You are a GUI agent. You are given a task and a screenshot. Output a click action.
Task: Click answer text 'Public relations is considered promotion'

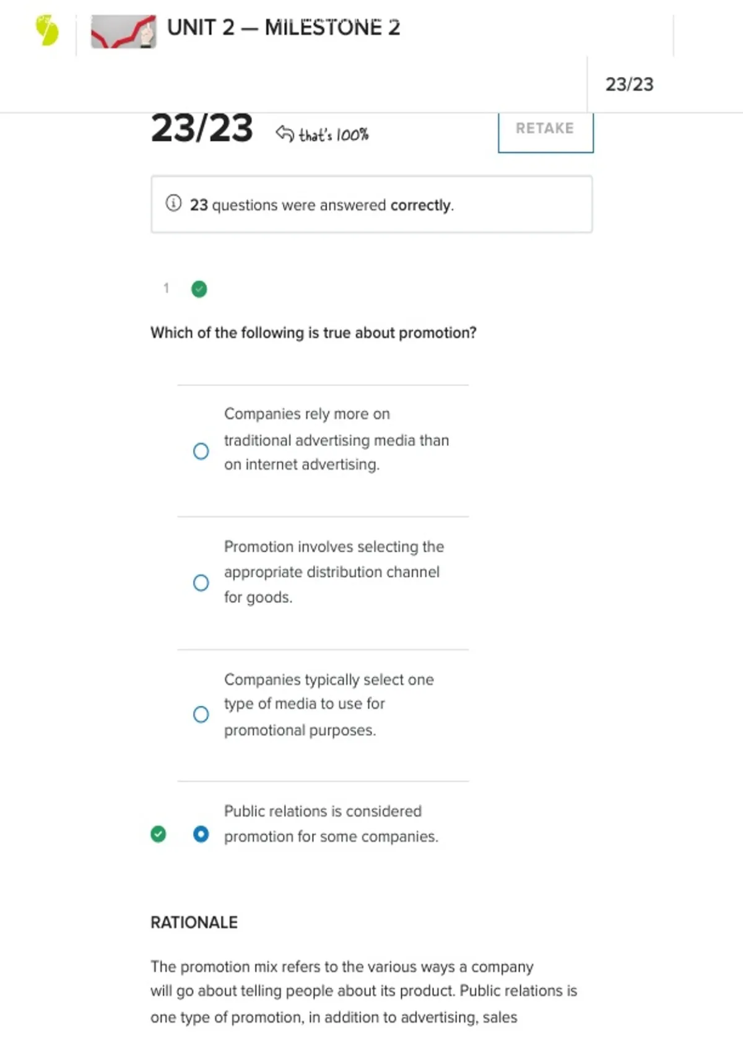point(331,824)
